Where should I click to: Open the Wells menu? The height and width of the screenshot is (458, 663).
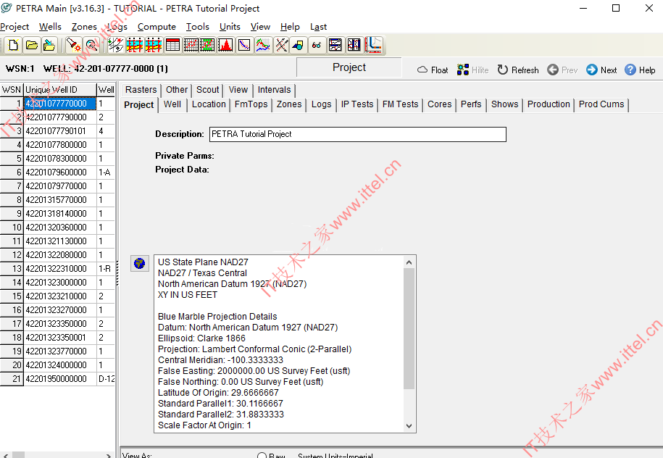point(50,27)
